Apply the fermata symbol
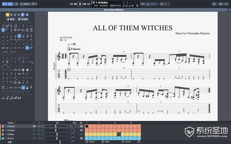Image resolution: width=231 pixels, height=144 pixels. [x=31, y=40]
